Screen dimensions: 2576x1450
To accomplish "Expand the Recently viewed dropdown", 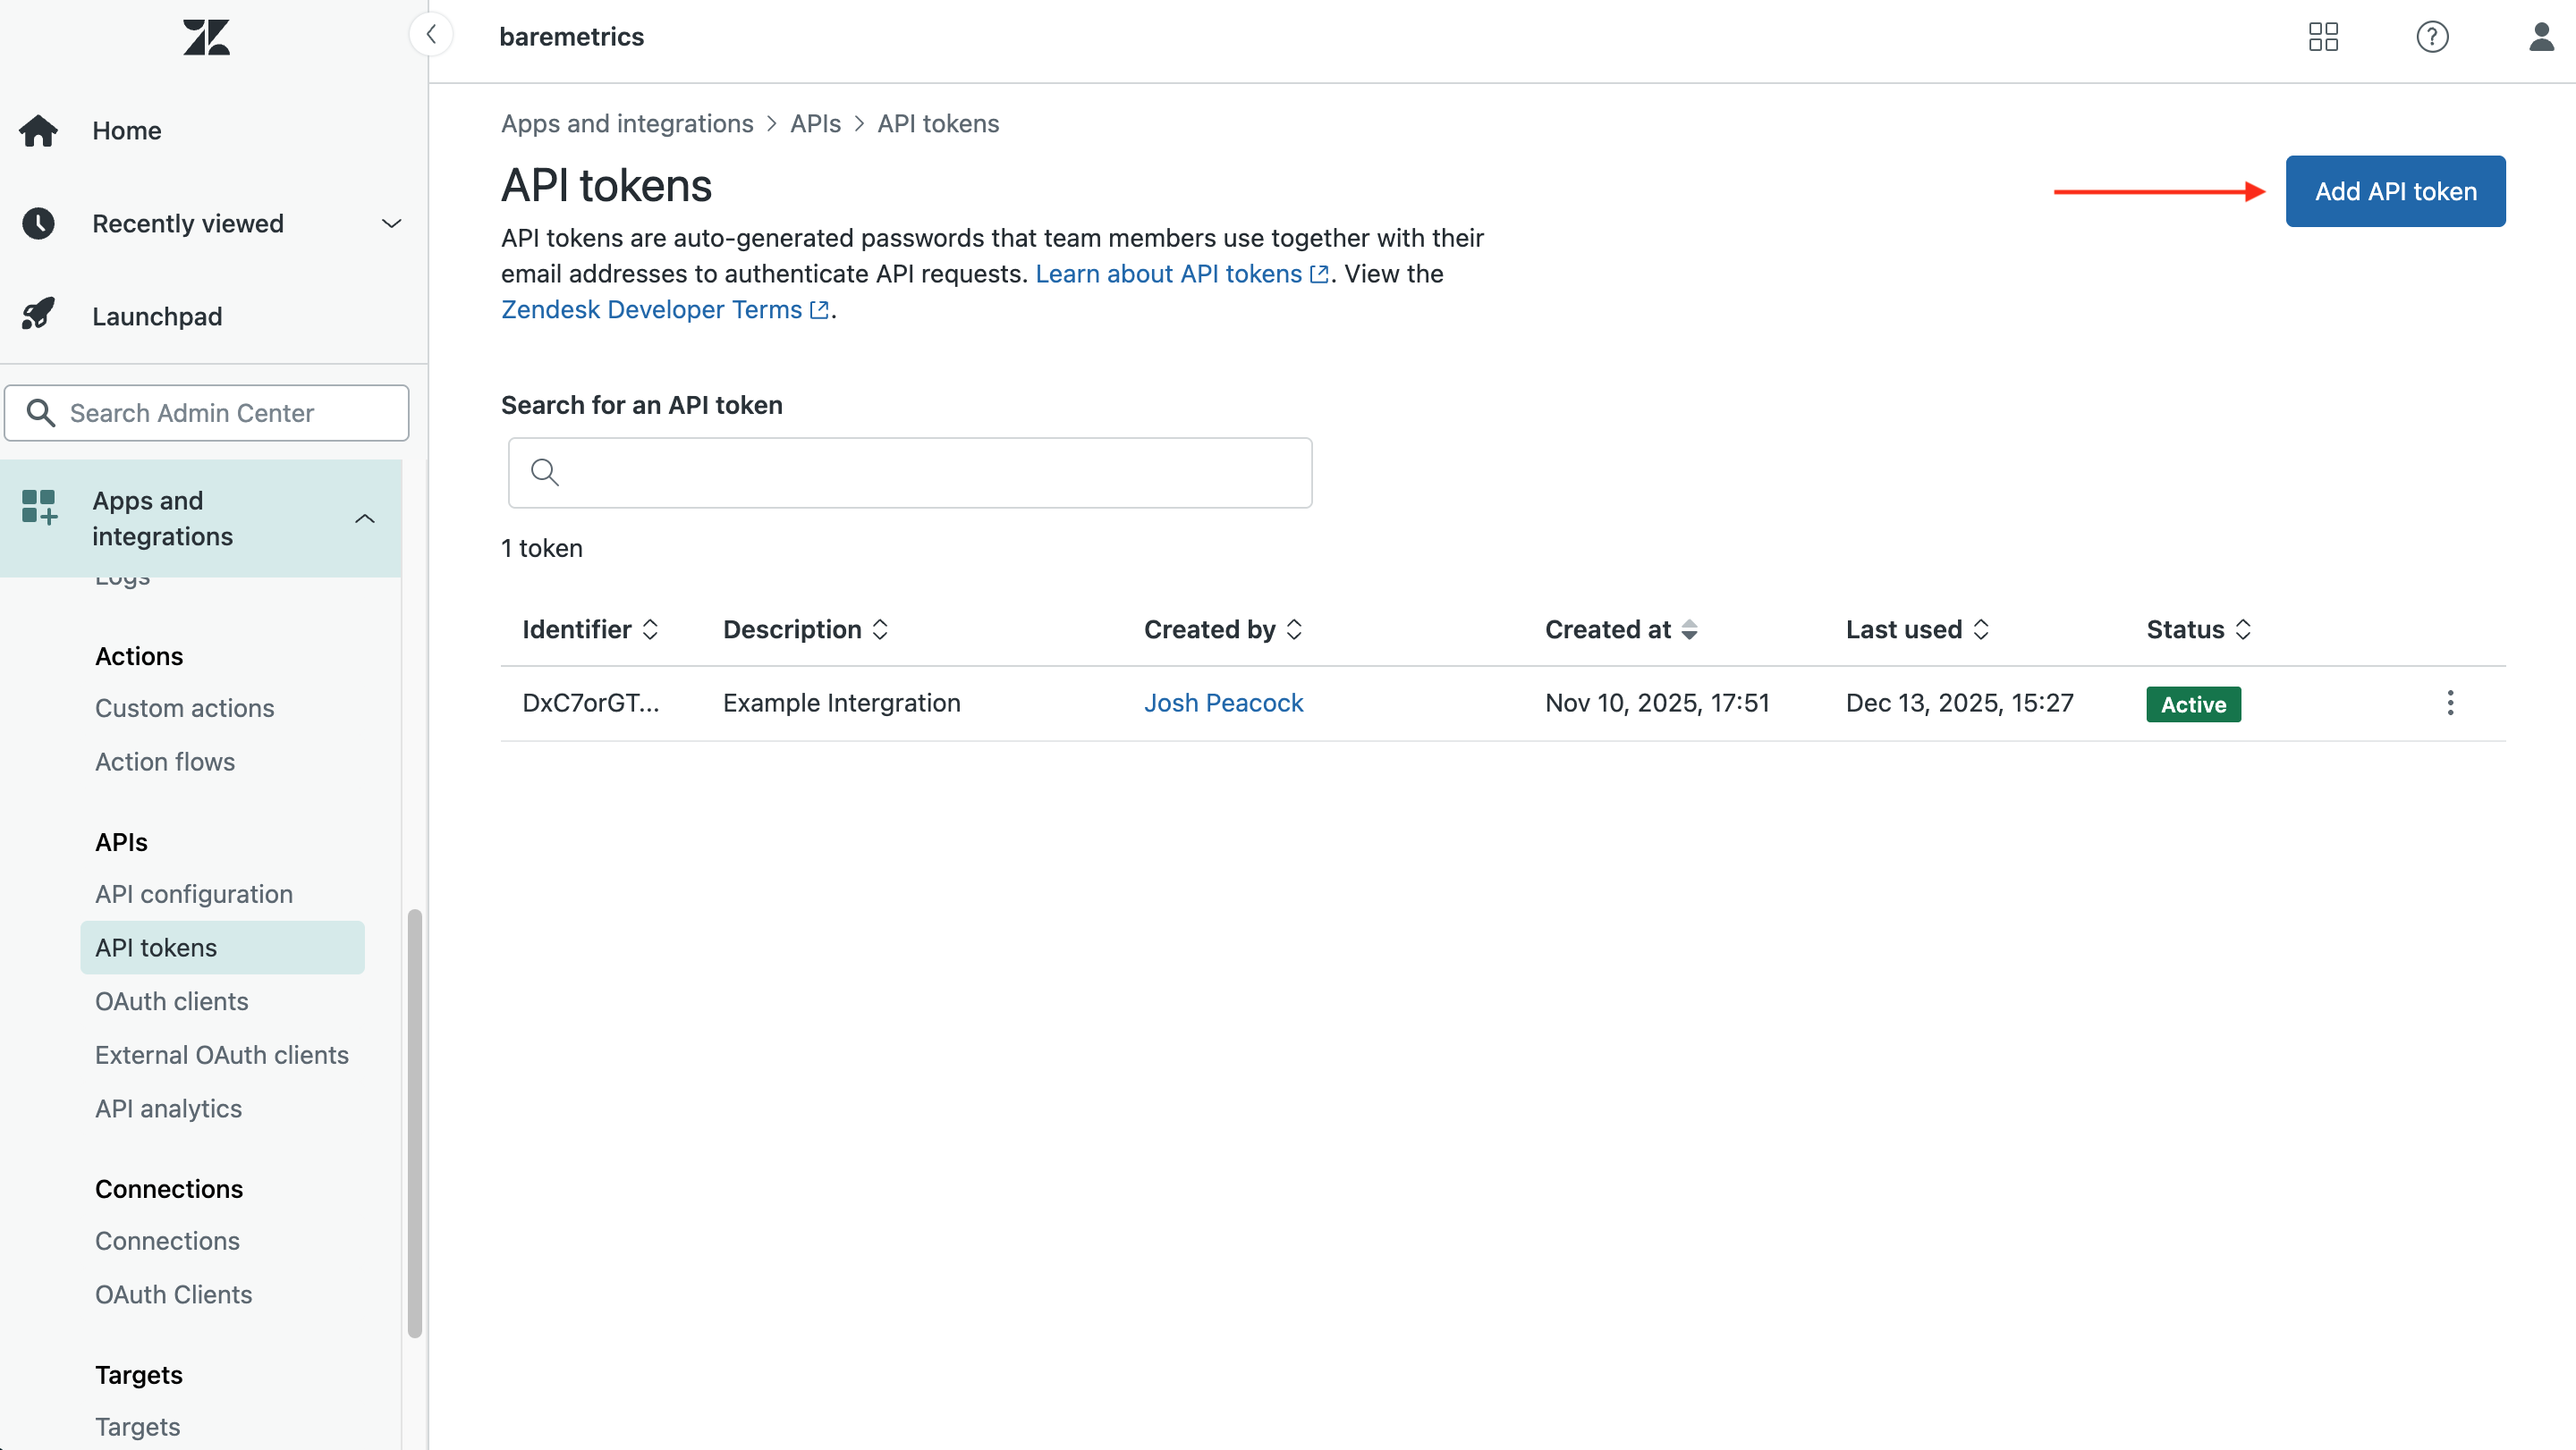I will [391, 223].
